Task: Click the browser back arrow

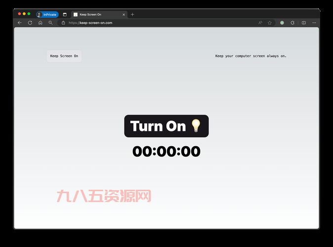Action: point(20,23)
